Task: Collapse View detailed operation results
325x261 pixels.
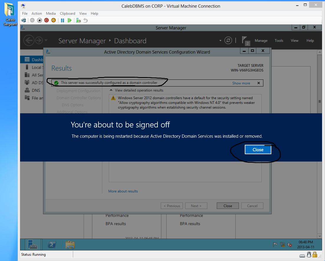Action: [111, 90]
